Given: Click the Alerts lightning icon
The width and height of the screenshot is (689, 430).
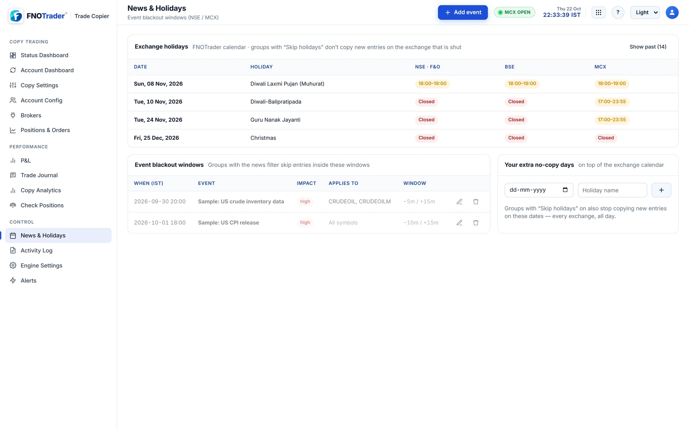Looking at the screenshot, I should (13, 281).
